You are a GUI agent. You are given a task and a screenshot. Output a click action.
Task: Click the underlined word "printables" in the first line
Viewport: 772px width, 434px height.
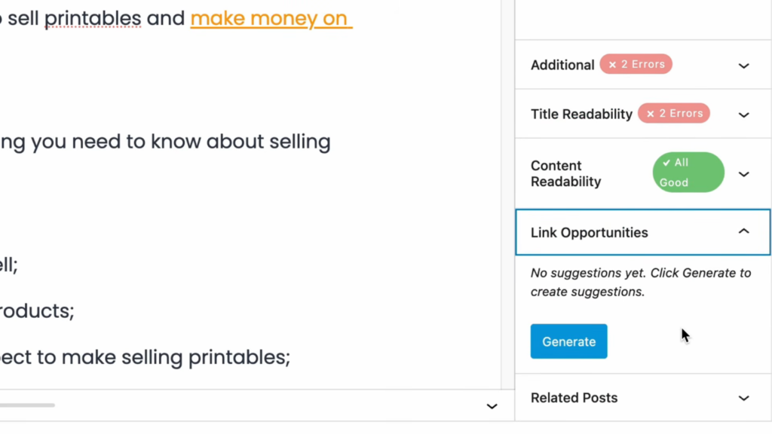[93, 19]
